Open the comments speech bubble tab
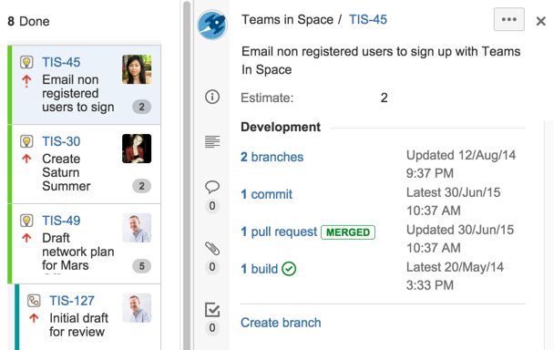This screenshot has width=554, height=350. 212,187
